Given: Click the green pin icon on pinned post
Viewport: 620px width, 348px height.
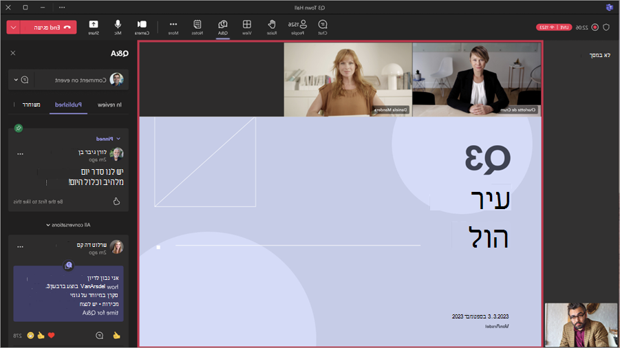Looking at the screenshot, I should [x=18, y=128].
